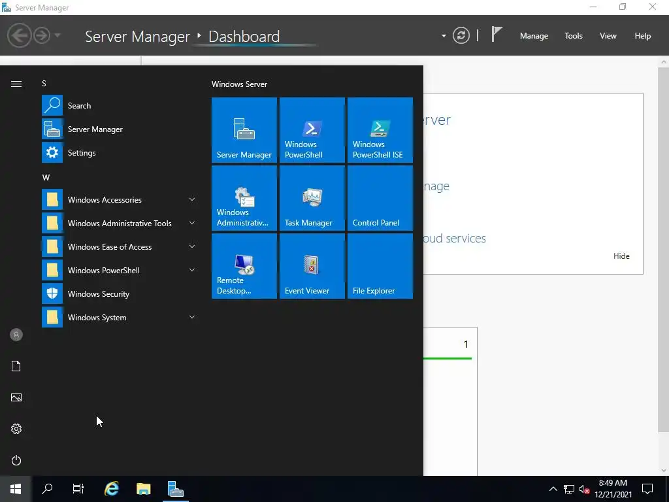The image size is (669, 502).
Task: Click the Windows Server tile group title
Action: pos(239,84)
